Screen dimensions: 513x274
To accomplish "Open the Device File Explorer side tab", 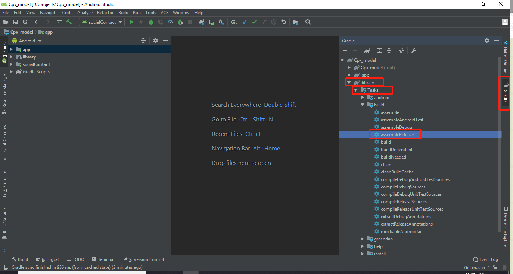I will tap(506, 227).
